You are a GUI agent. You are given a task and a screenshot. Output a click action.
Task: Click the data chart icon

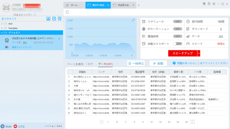click(188, 36)
